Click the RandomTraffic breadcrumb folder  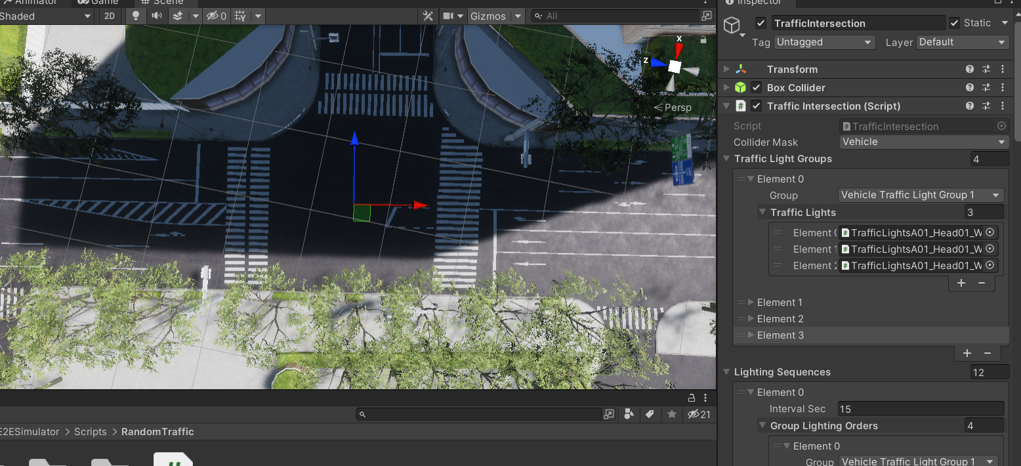tap(157, 432)
